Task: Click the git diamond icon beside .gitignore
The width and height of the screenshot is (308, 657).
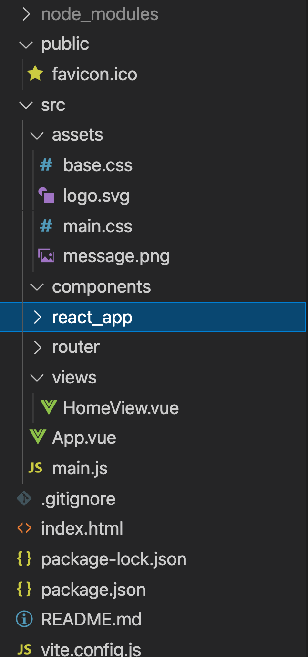Action: tap(24, 499)
